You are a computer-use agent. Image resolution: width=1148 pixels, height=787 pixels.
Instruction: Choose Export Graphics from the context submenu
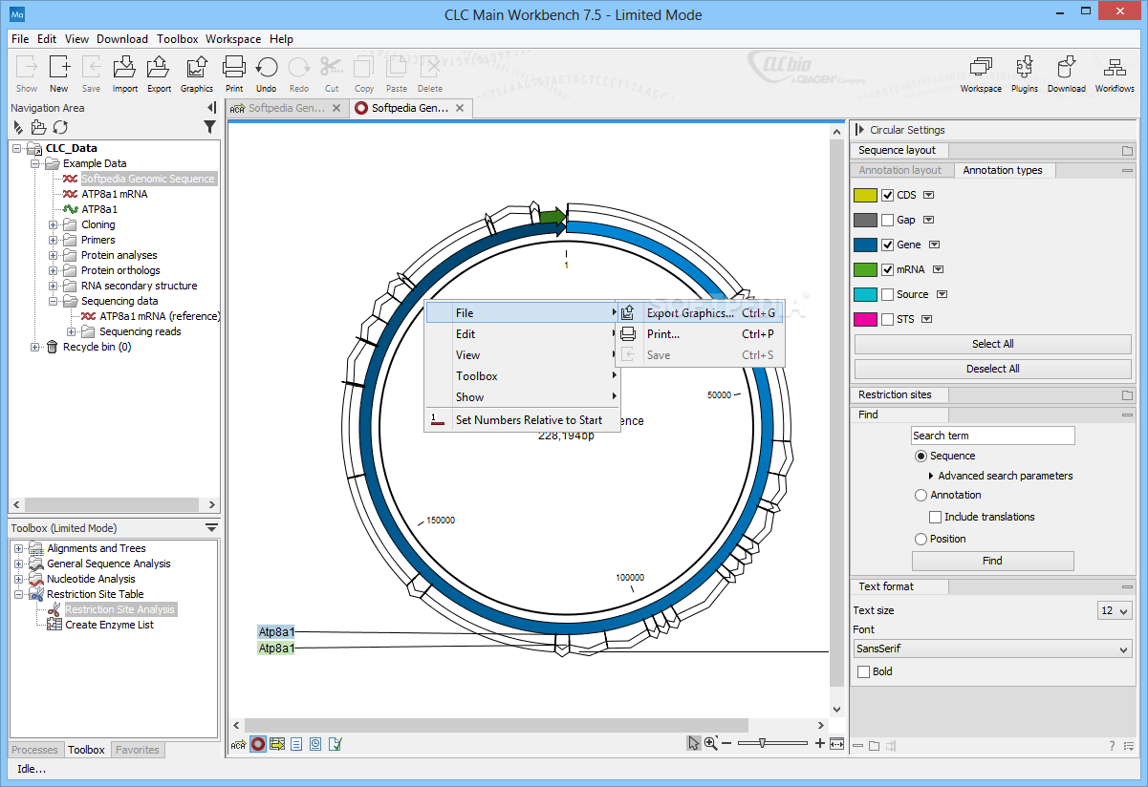click(x=700, y=313)
